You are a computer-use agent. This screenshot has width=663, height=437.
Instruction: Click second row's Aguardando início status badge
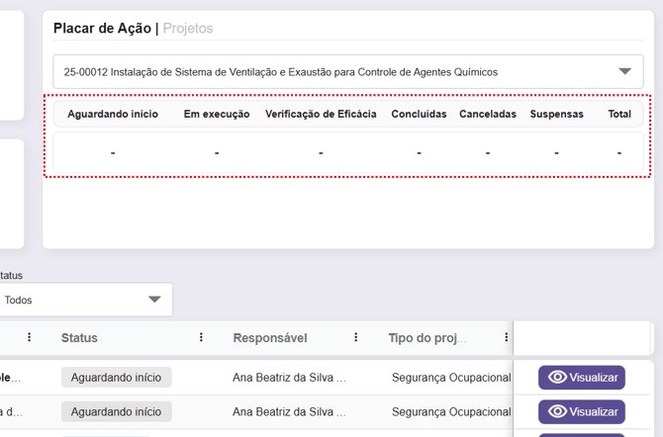pyautogui.click(x=116, y=411)
